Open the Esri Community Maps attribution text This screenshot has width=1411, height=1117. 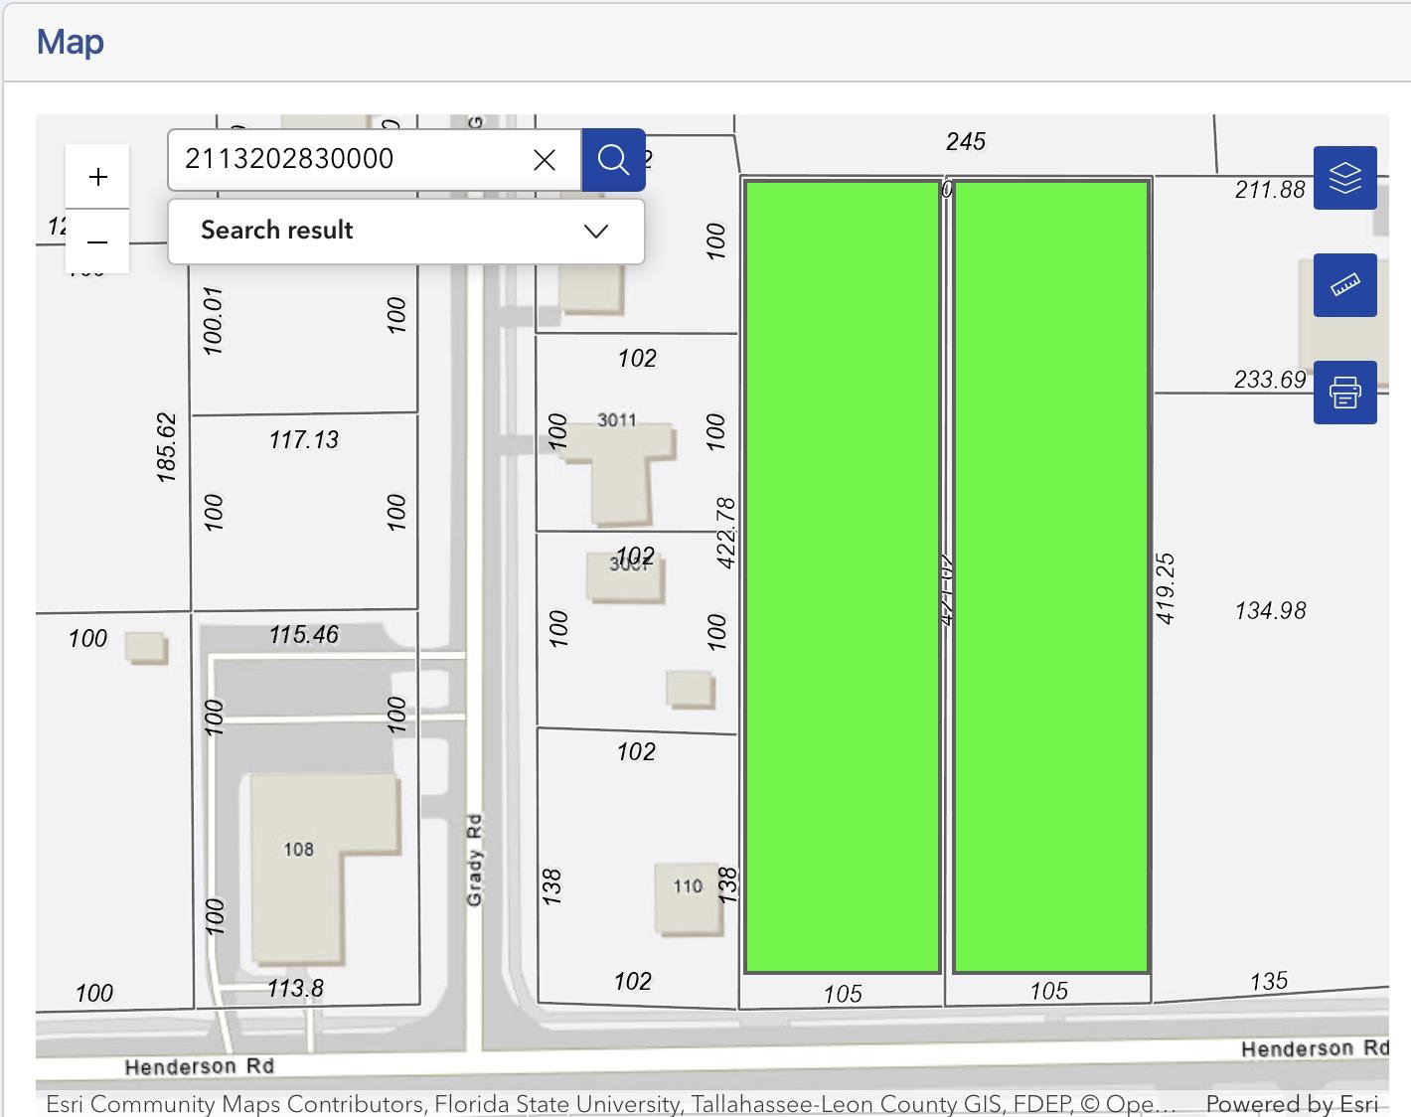click(611, 1104)
